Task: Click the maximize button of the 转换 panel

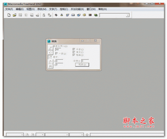Action: click(88, 40)
